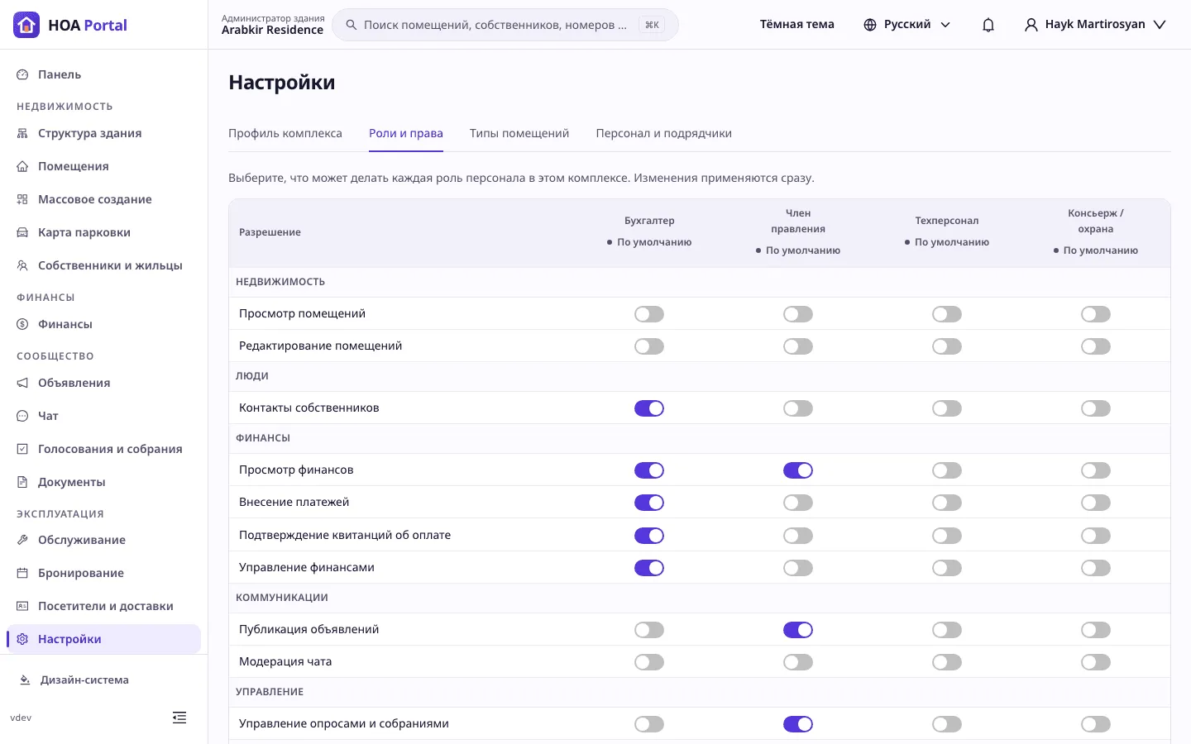Image resolution: width=1191 pixels, height=744 pixels.
Task: Select the Роли и права tab
Action: [x=406, y=133]
